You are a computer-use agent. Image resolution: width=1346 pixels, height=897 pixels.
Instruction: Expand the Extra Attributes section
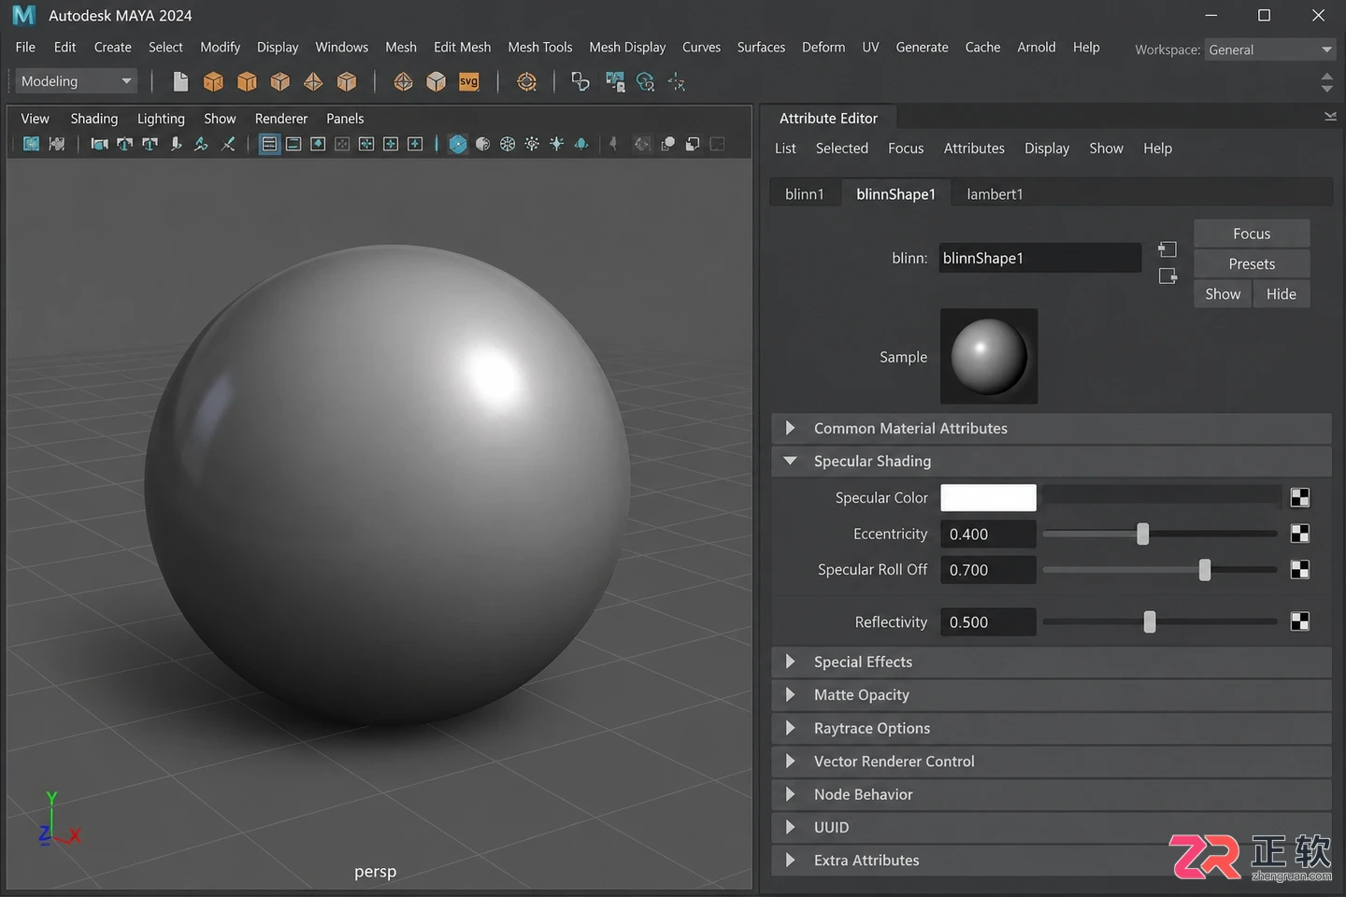[x=1052, y=861]
